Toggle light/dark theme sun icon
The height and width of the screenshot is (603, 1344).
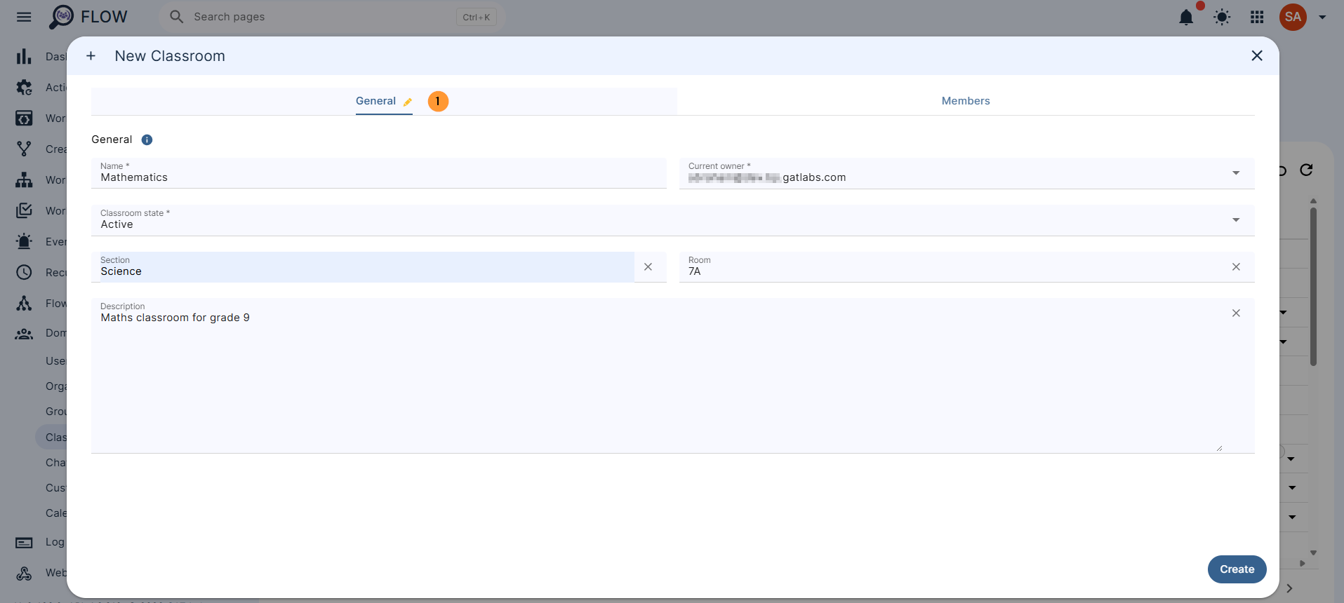pyautogui.click(x=1222, y=17)
